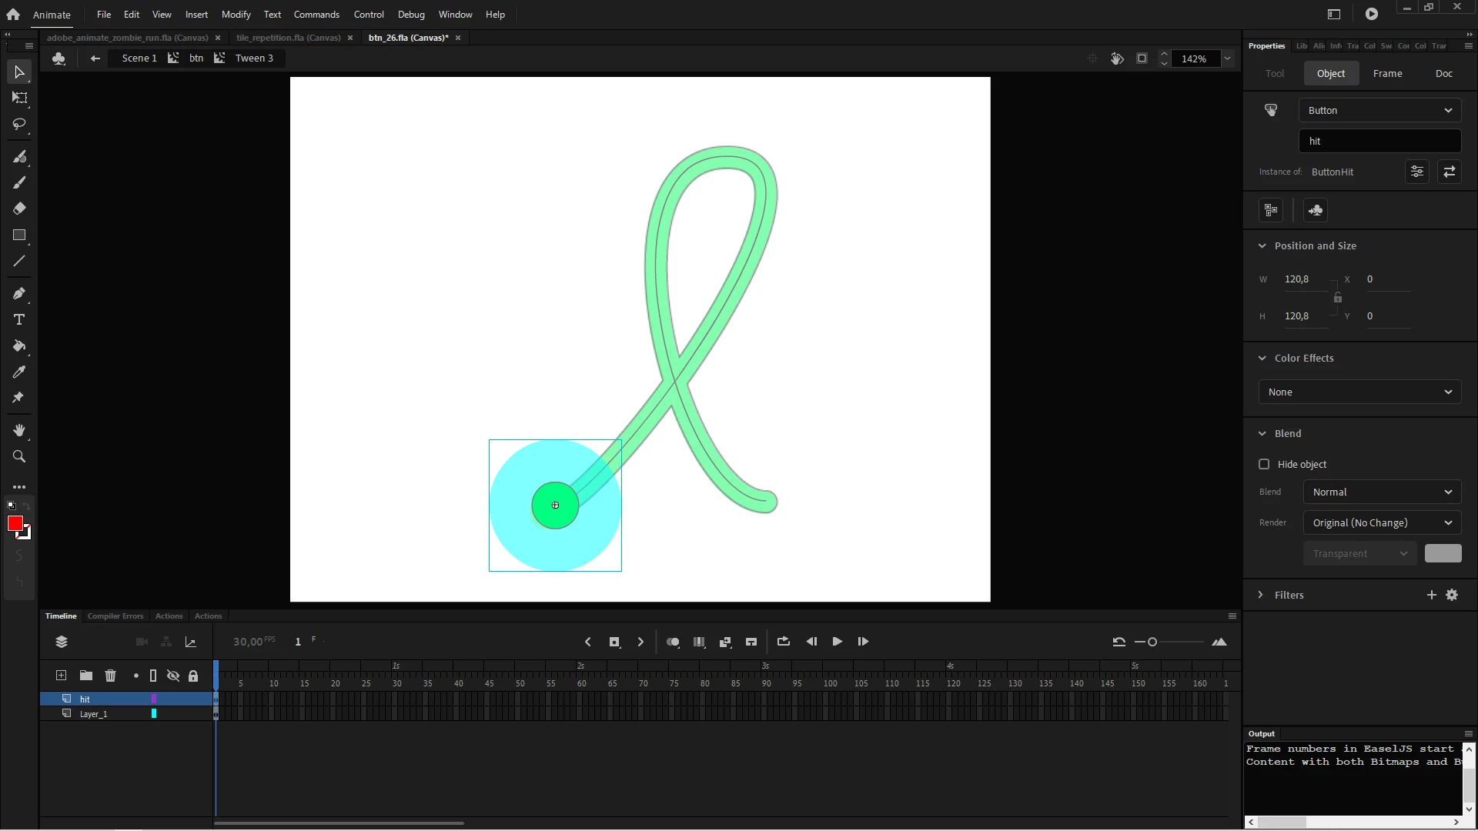Open the Button instance behavior dropdown
This screenshot has width=1478, height=831.
[1379, 110]
